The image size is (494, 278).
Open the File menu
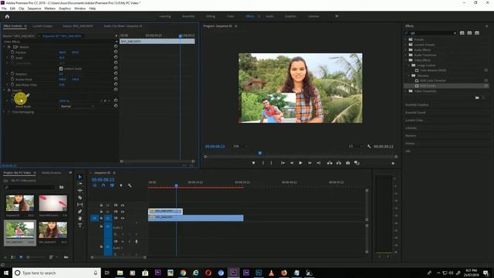tap(4, 8)
